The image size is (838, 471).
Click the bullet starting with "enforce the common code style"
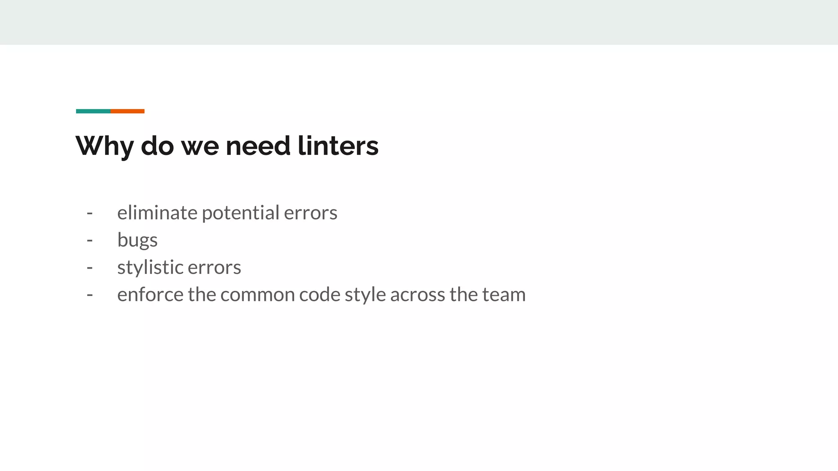(x=321, y=294)
